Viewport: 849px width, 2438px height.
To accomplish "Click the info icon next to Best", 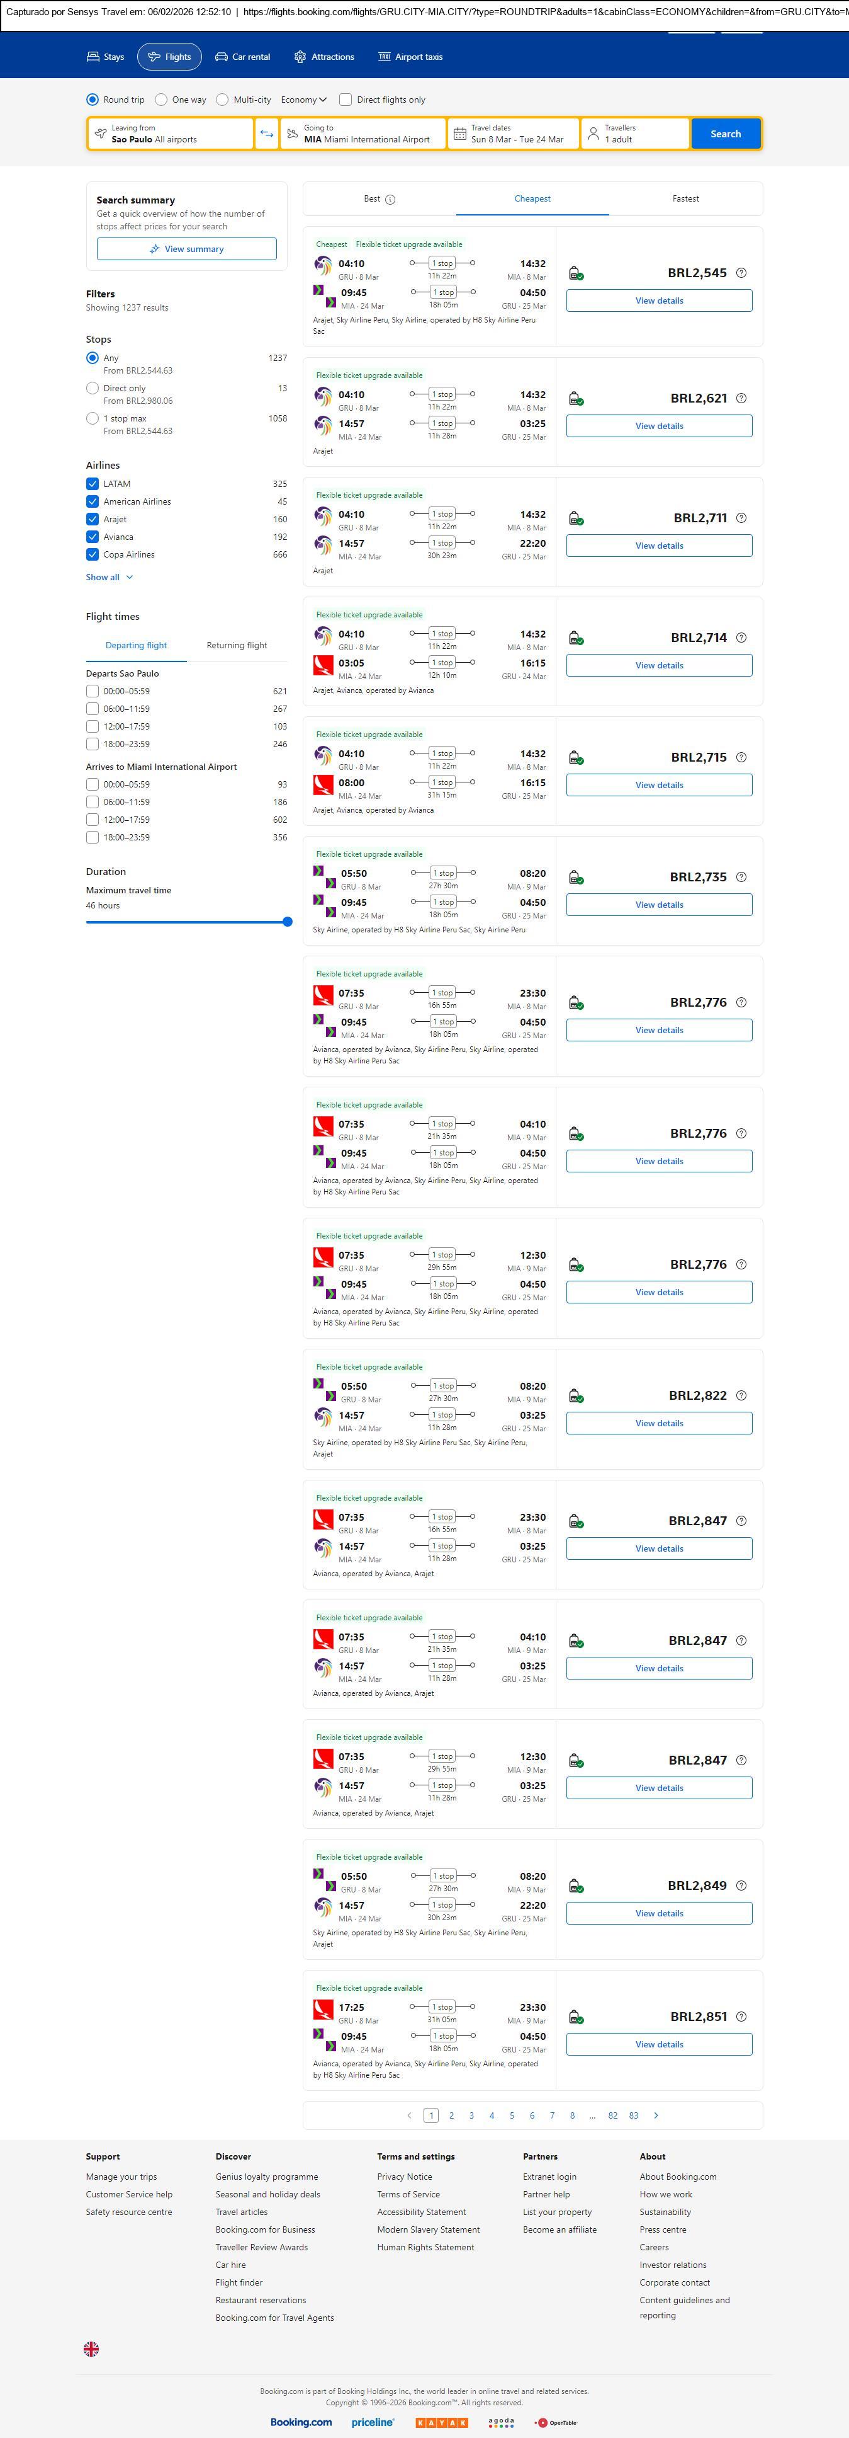I will point(390,200).
